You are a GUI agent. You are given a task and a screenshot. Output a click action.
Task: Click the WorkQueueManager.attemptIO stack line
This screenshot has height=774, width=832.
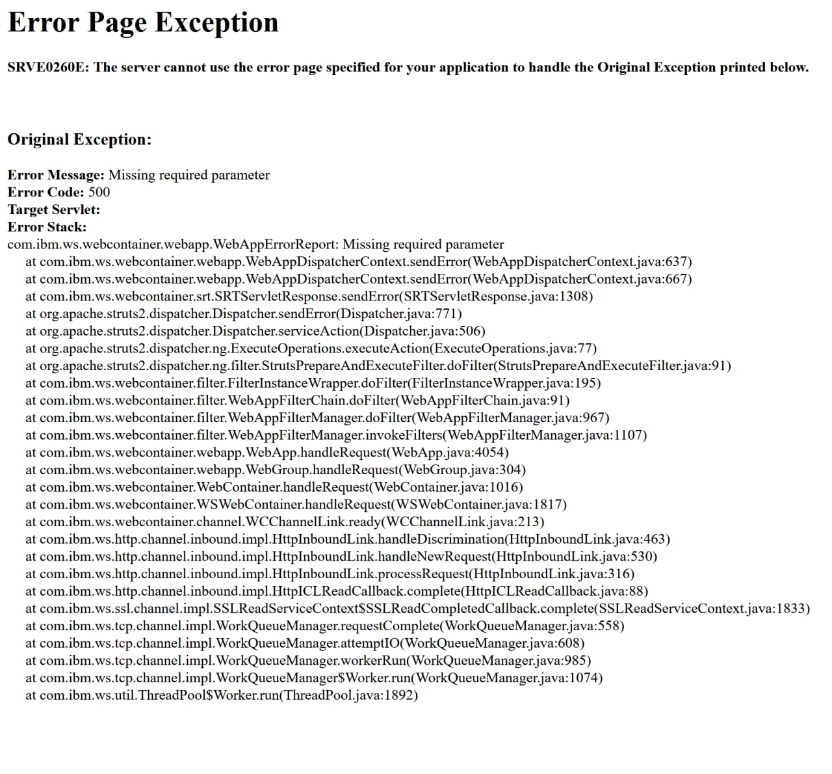tap(305, 643)
